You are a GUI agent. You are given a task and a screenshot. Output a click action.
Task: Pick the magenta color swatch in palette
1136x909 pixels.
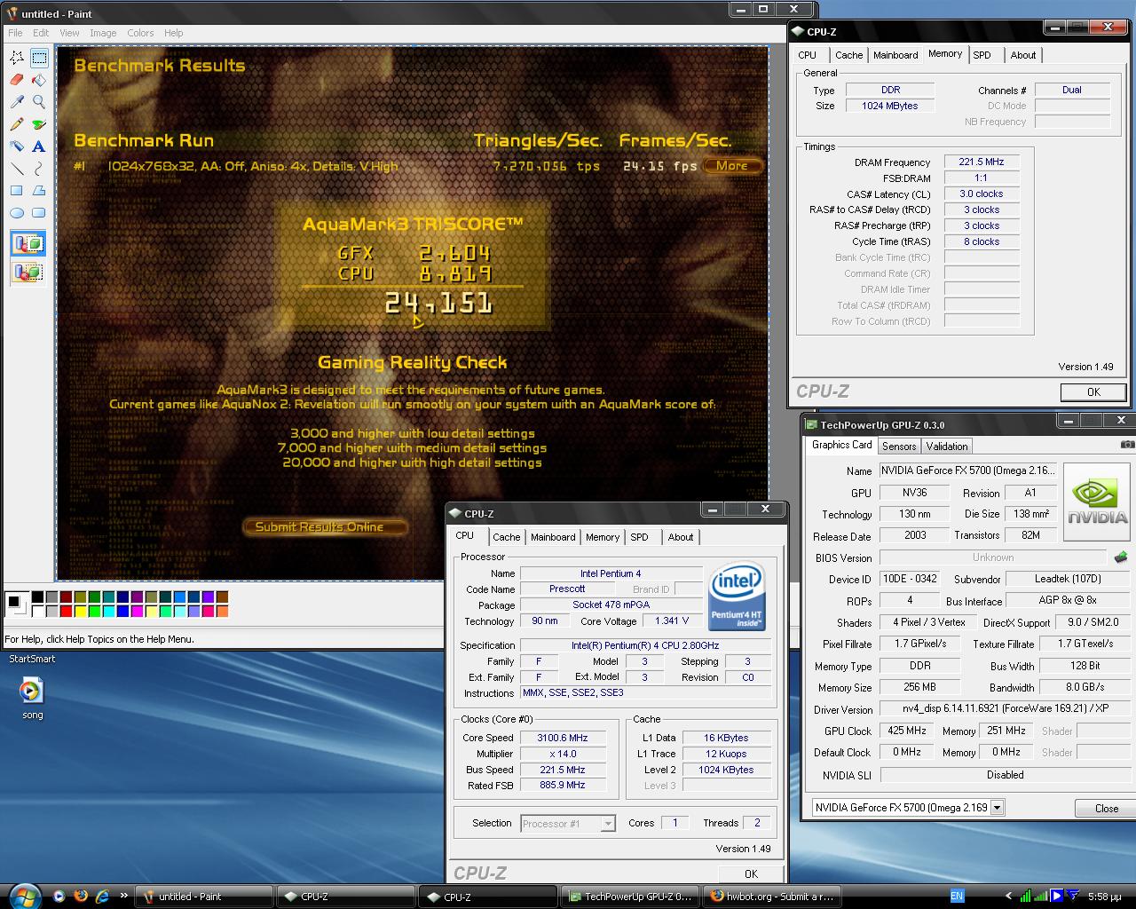137,611
